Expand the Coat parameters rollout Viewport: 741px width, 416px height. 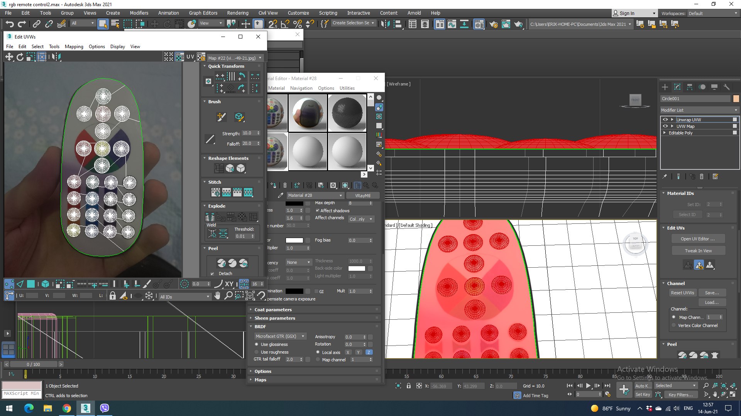[273, 310]
